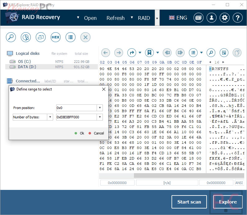
Task: Click Ok in Define range dialog
Action: [80, 133]
